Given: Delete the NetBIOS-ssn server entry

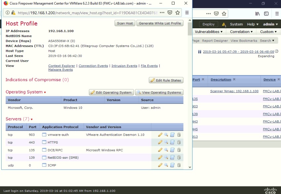Looking at the screenshot, I should pyautogui.click(x=179, y=157).
